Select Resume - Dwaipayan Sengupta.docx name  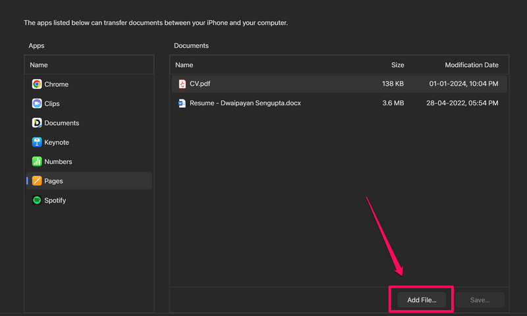coord(245,103)
